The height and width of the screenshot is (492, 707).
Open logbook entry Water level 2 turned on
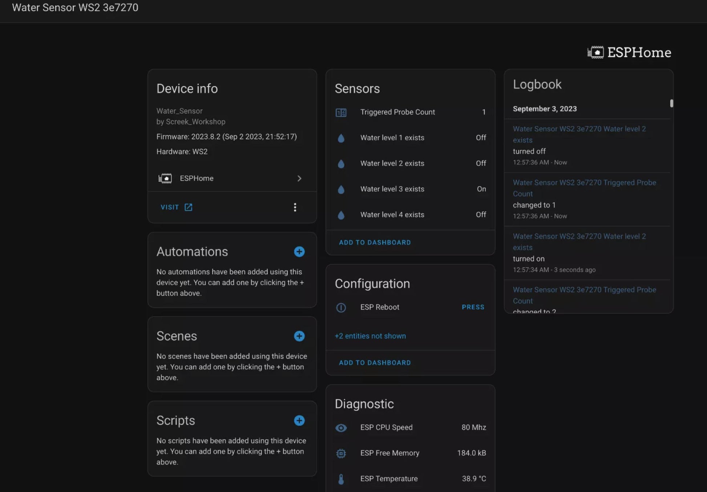587,253
